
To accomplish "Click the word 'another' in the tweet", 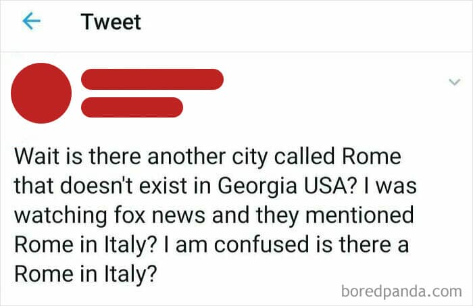I will click(x=186, y=156).
